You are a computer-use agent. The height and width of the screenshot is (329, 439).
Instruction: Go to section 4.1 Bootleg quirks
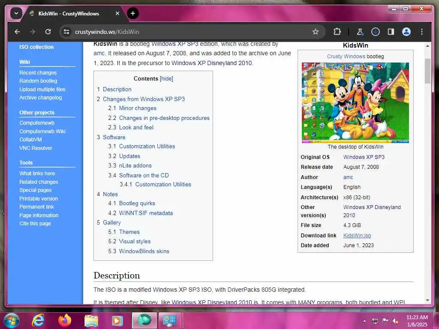point(137,203)
